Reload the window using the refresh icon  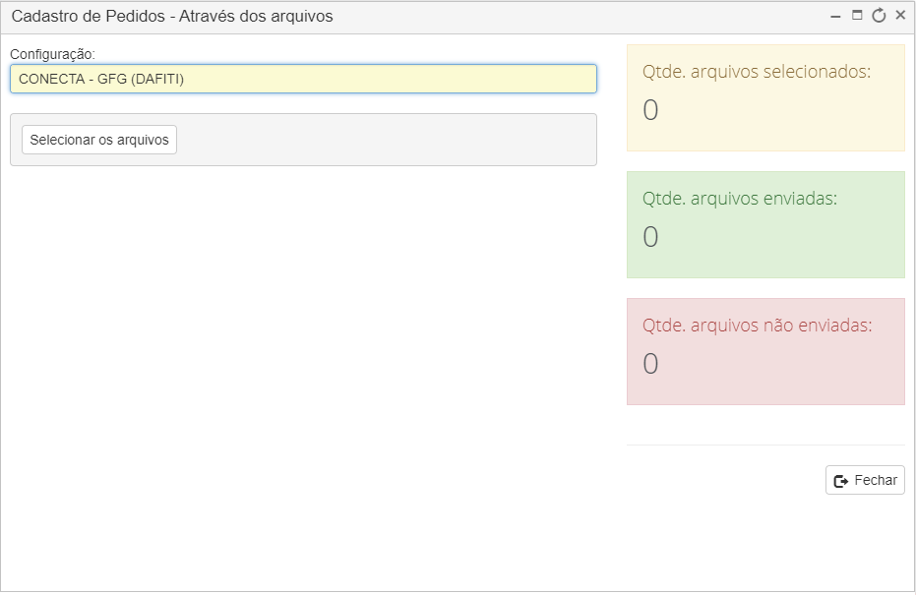point(879,16)
